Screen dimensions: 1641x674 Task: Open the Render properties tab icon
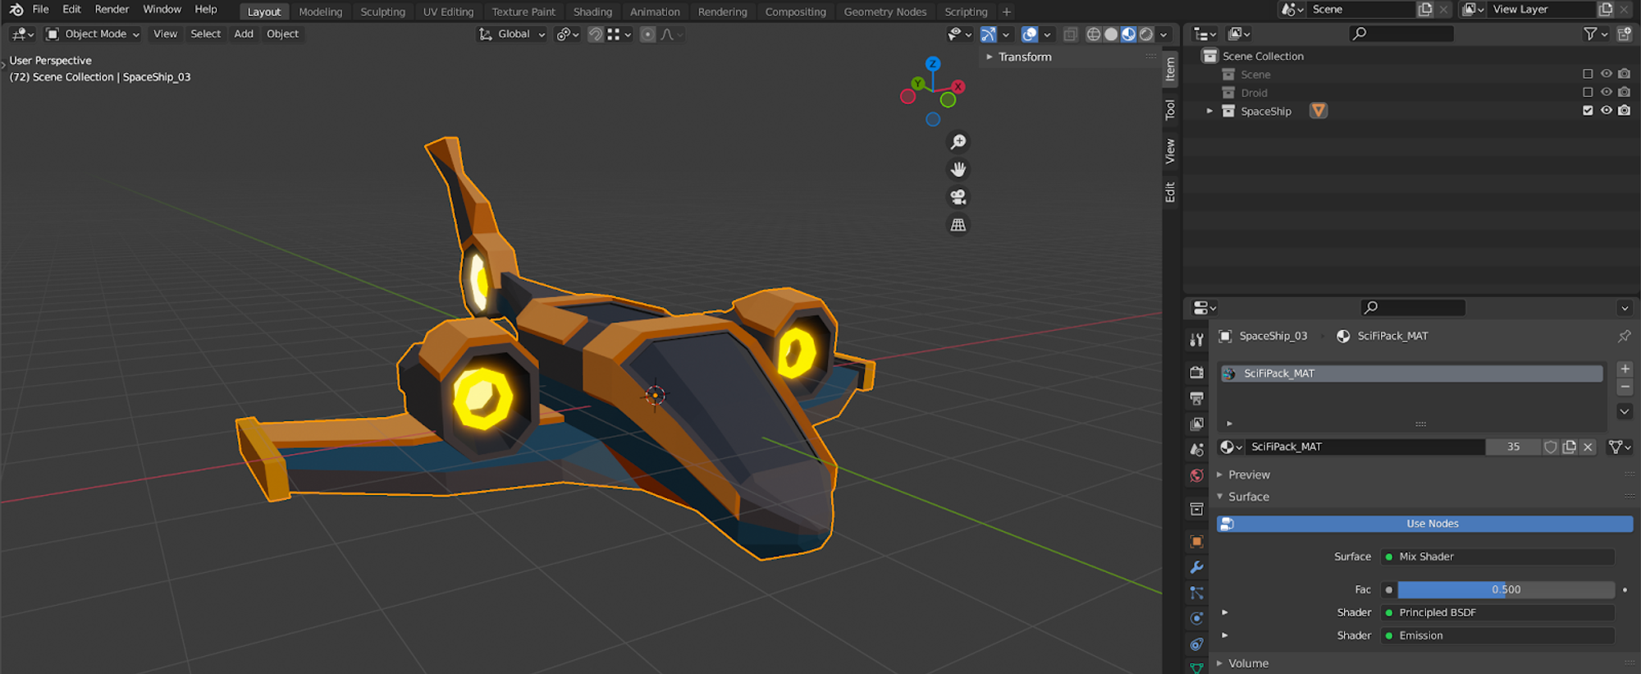pos(1196,373)
